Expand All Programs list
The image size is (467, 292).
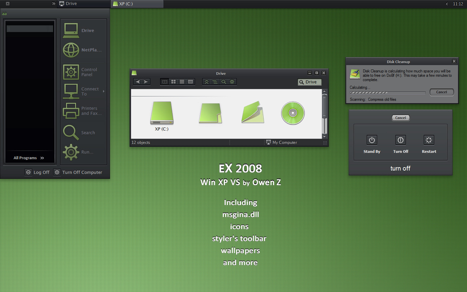pyautogui.click(x=29, y=158)
